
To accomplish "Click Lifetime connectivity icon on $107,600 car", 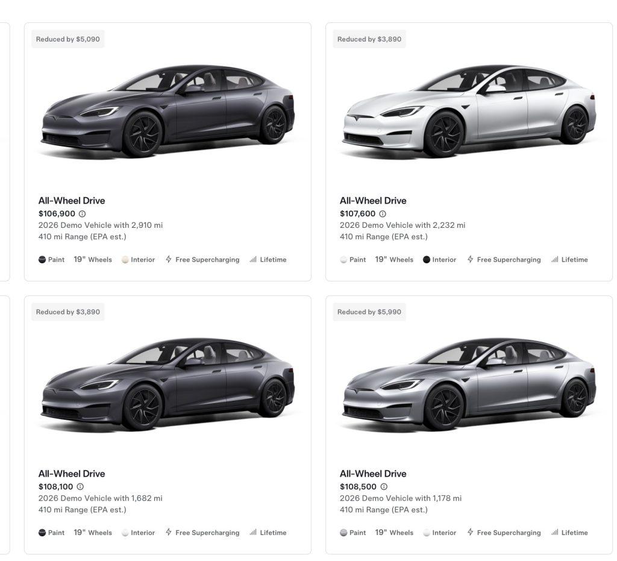I will 554,260.
